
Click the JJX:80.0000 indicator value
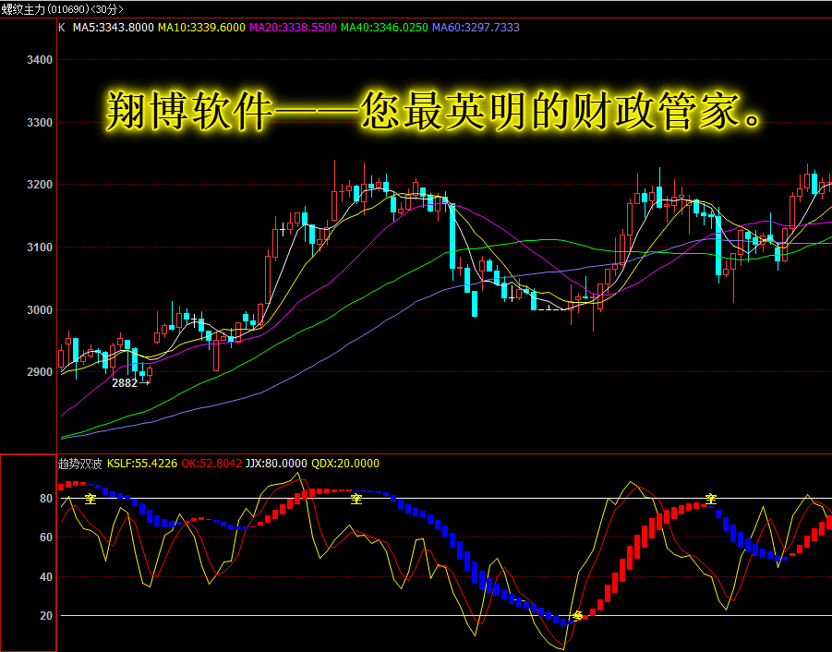point(276,464)
